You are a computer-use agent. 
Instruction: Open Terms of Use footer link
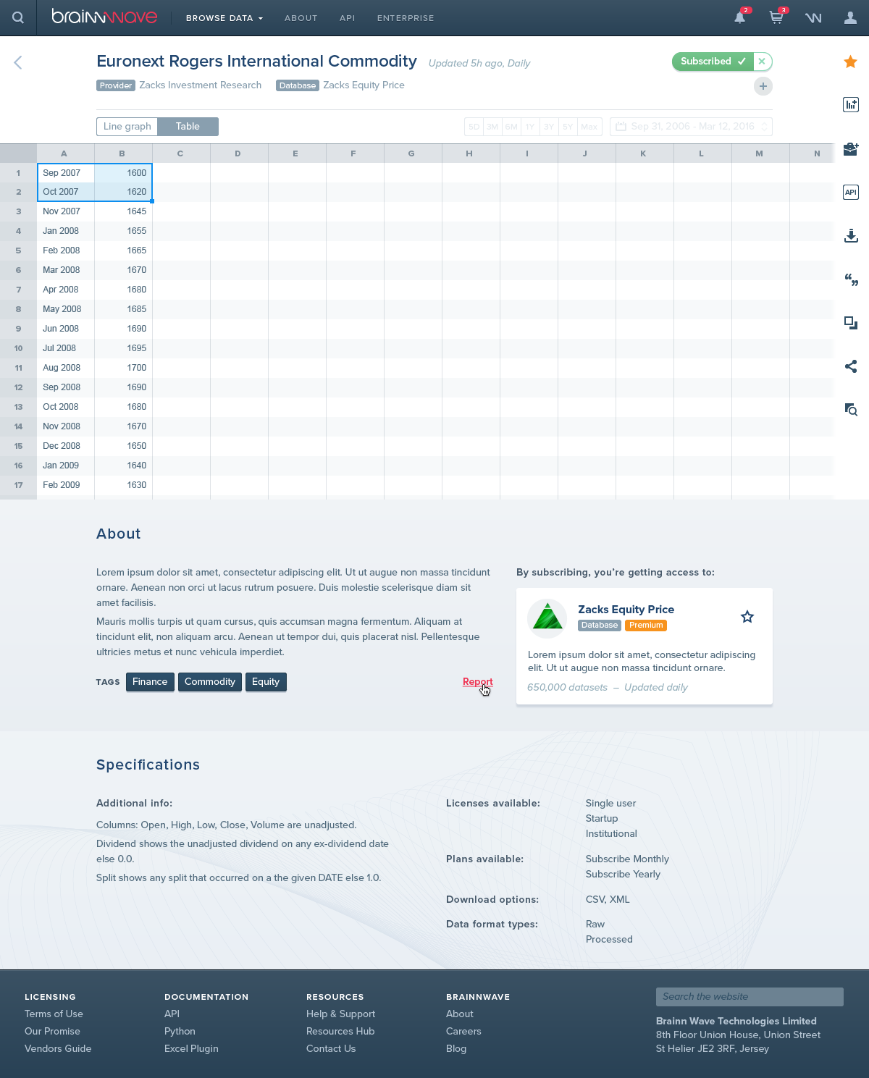[x=54, y=1014]
